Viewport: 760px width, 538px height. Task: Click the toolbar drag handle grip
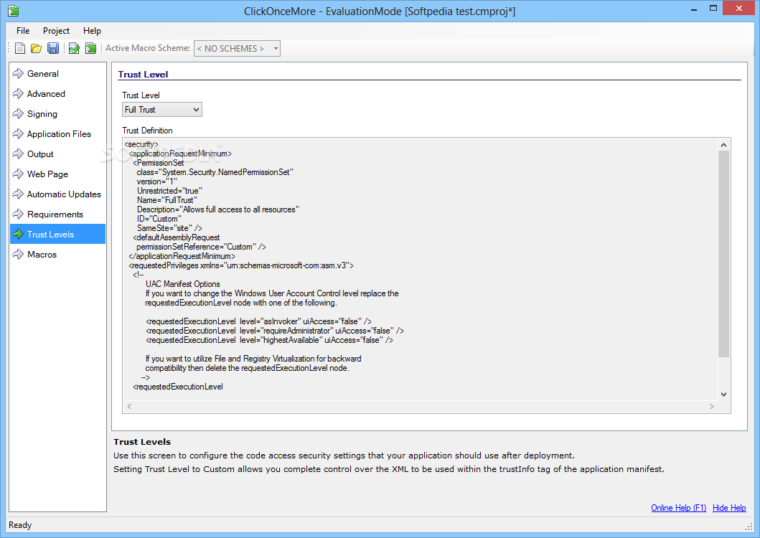coord(9,48)
